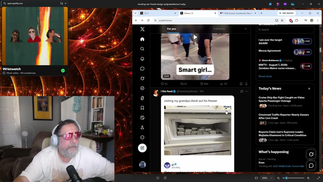
Task: Open Explore search icon in X sidebar
Action: pyautogui.click(x=142, y=49)
